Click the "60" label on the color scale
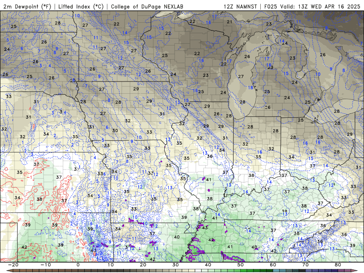364x273 pixels. (273, 265)
